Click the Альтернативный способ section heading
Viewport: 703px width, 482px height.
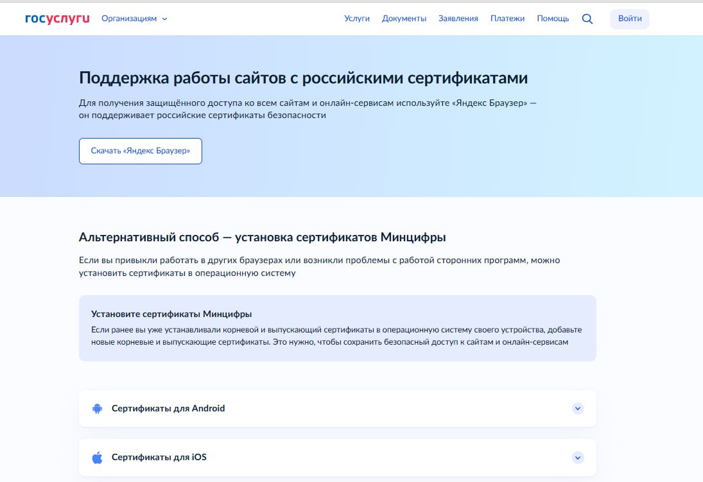(x=262, y=237)
